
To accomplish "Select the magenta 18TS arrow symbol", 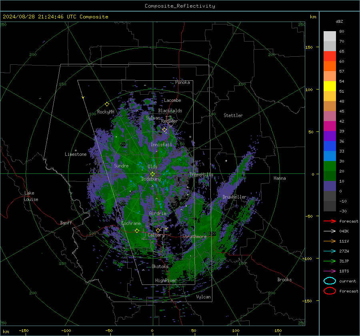I will (330, 271).
